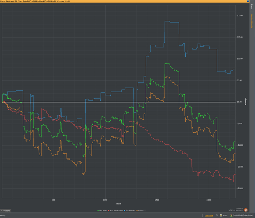
Task: Click the flag icon beside Feedback
Action: [217, 215]
